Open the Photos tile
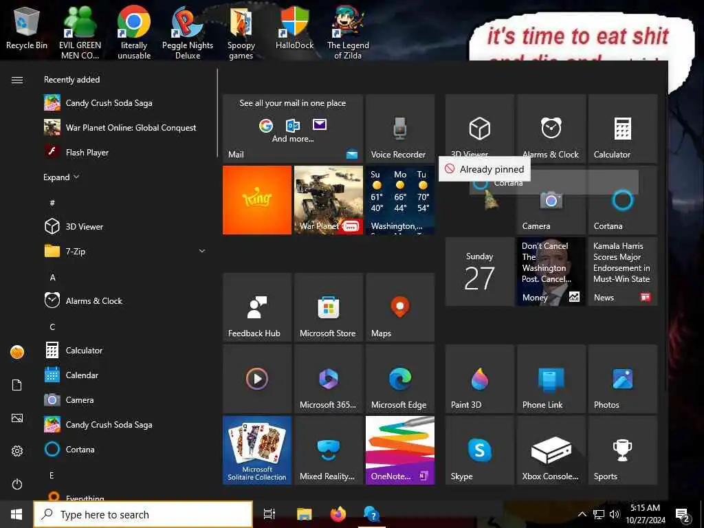This screenshot has height=528, width=704. pos(622,379)
